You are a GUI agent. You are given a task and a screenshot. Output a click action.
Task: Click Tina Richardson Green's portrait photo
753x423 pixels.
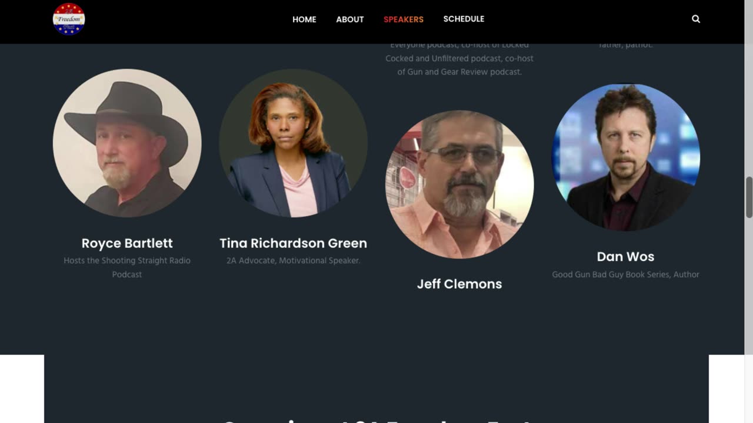tap(293, 143)
